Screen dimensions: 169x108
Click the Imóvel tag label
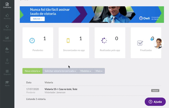pyautogui.click(x=155, y=91)
